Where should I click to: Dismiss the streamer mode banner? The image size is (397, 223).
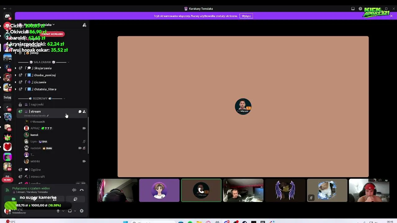pos(391,16)
